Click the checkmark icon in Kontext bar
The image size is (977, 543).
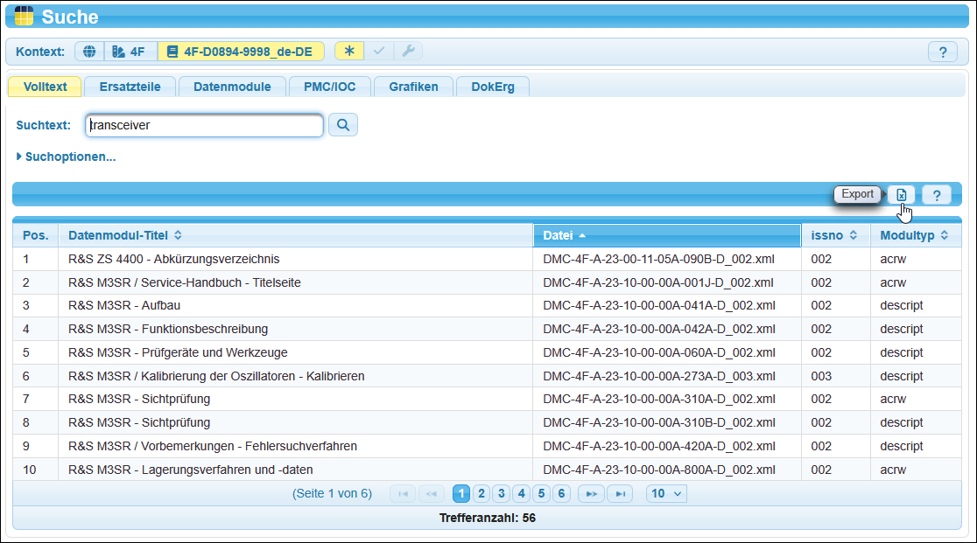(379, 51)
